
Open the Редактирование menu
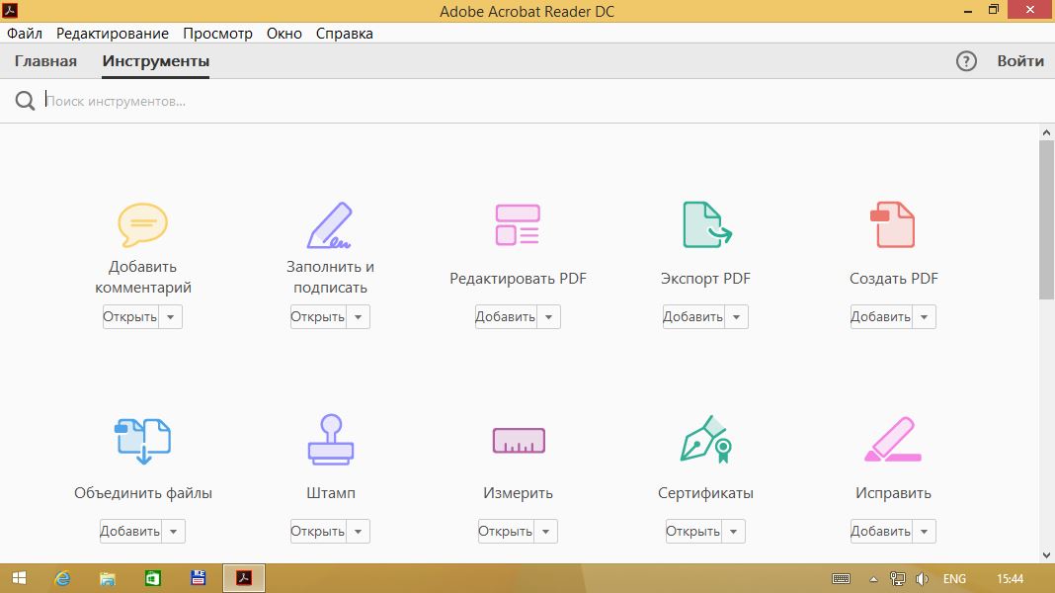click(x=113, y=34)
